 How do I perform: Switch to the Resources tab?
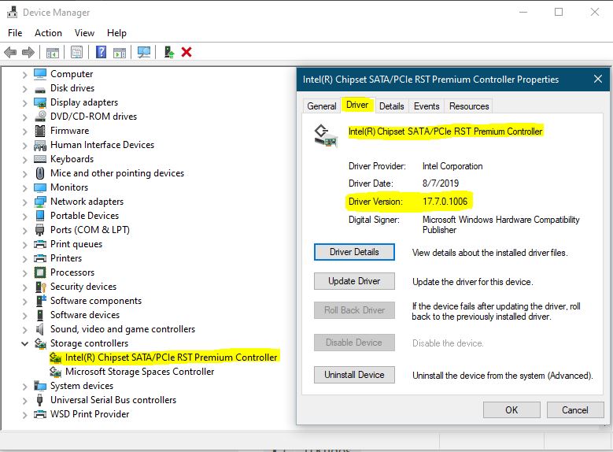469,106
